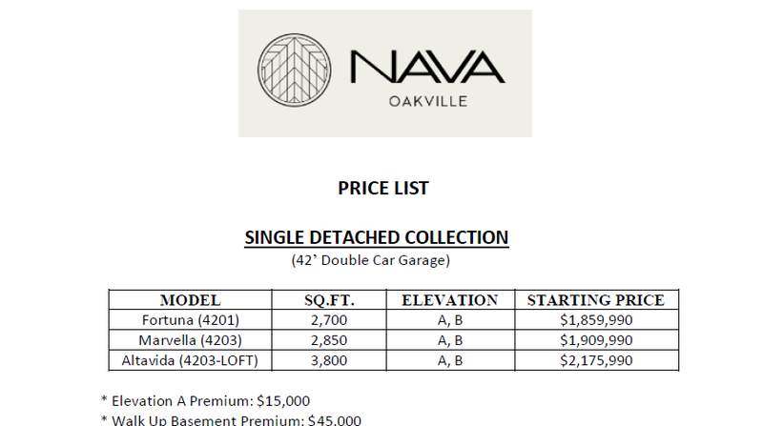The image size is (763, 426).
Task: Click the $1,859,990 starting price
Action: point(595,320)
